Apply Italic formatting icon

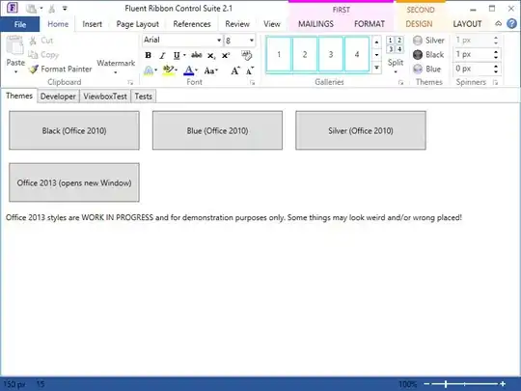pos(162,55)
